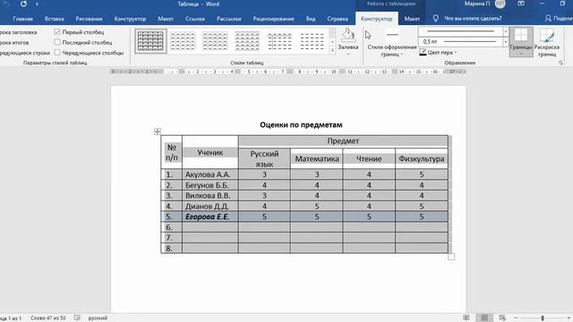Click the cell Бегунов Б.Б.

point(210,185)
